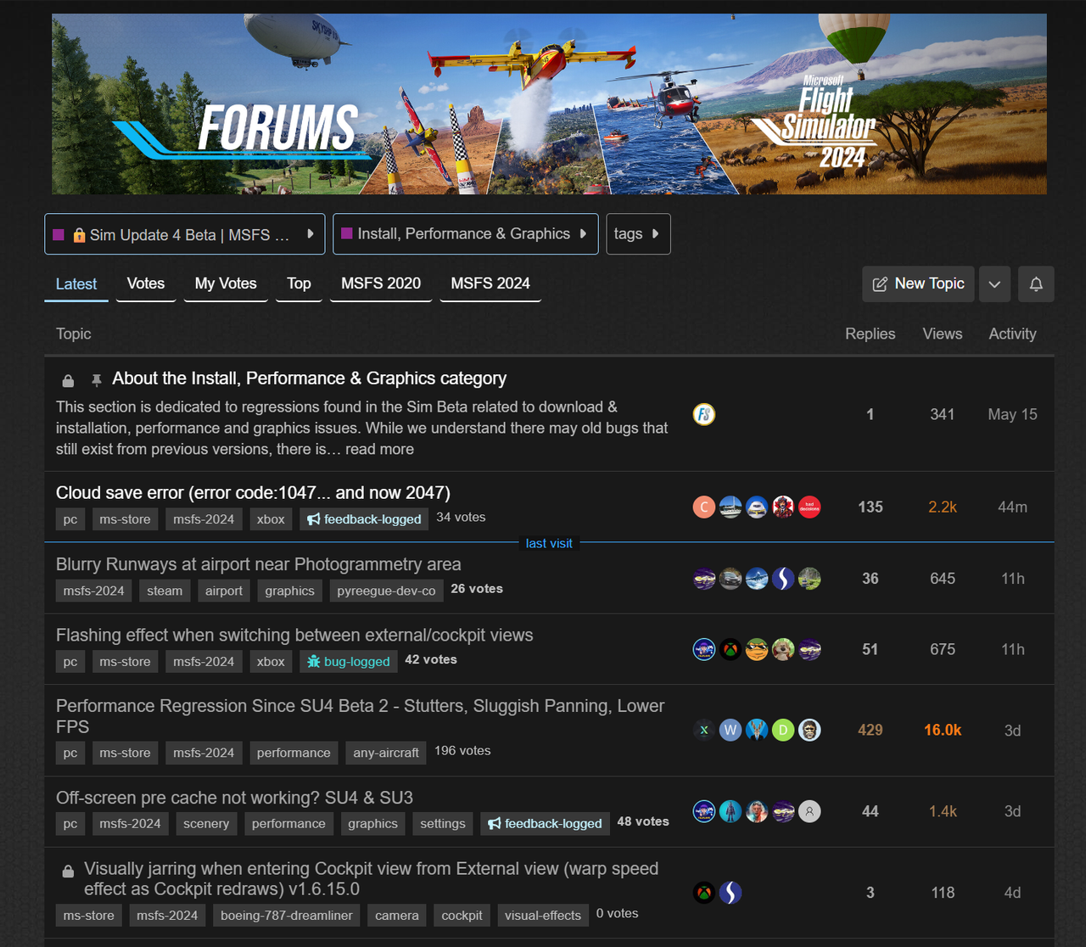
Task: Click the Xbox logo avatar in Flashing effect row
Action: 731,650
